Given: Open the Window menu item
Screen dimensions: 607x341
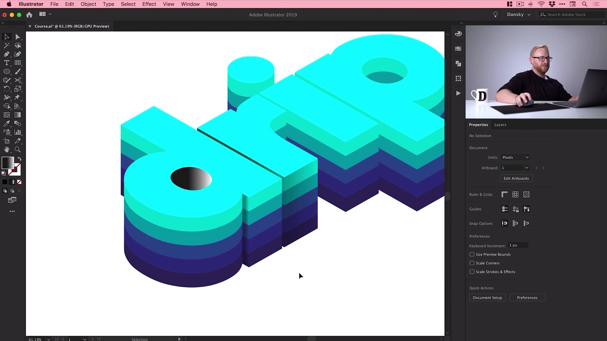Looking at the screenshot, I should coord(190,4).
